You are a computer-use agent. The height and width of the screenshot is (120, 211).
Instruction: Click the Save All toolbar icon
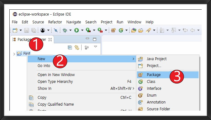point(34,30)
